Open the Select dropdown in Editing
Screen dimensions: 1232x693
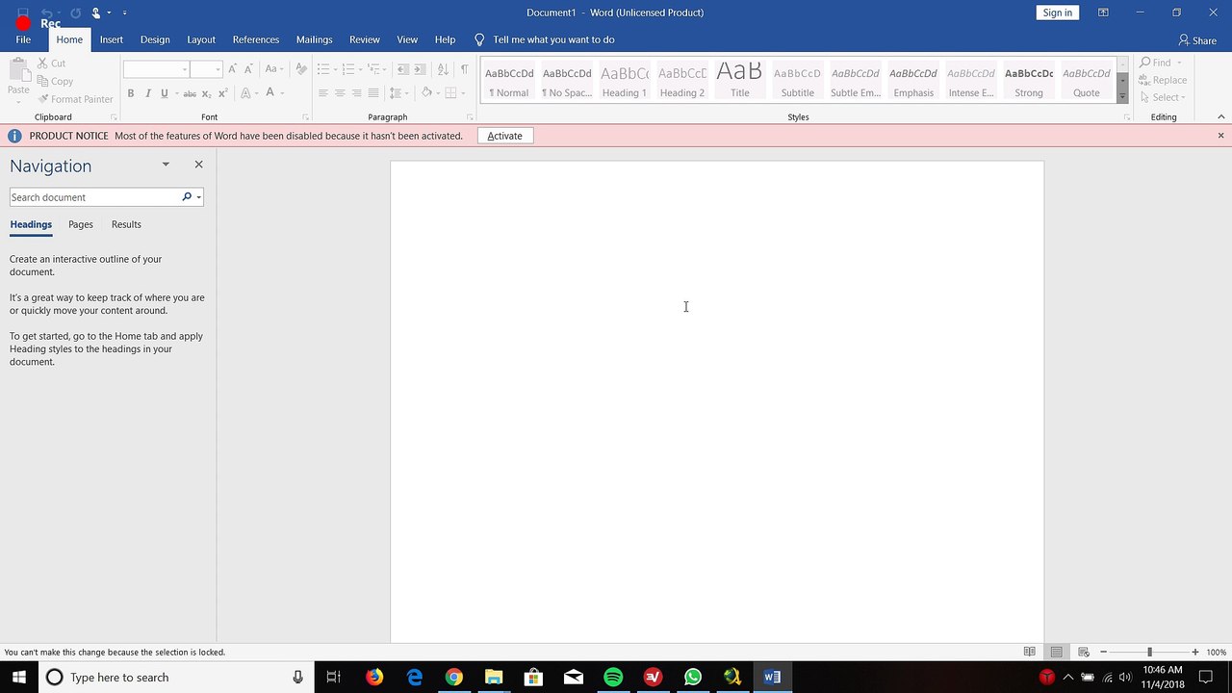(1164, 97)
